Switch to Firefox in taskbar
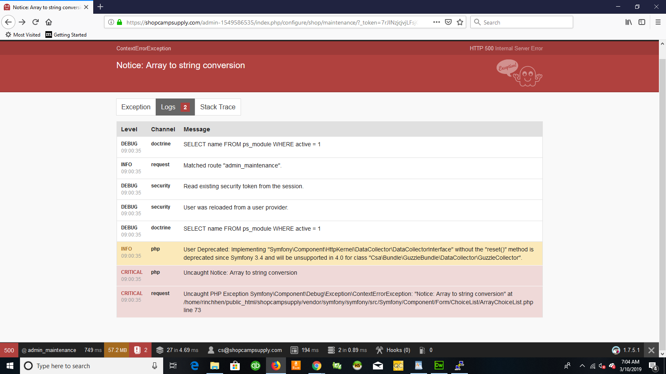Viewport: 666px width, 374px height. (276, 366)
